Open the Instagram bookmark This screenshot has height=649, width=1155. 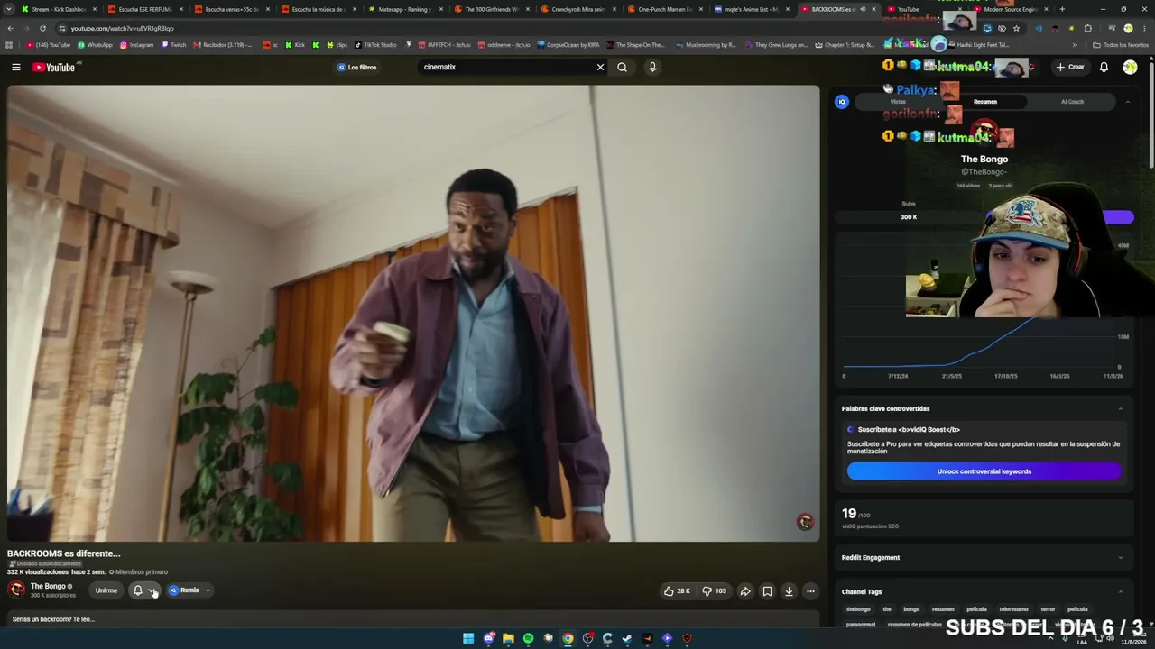tap(137, 45)
